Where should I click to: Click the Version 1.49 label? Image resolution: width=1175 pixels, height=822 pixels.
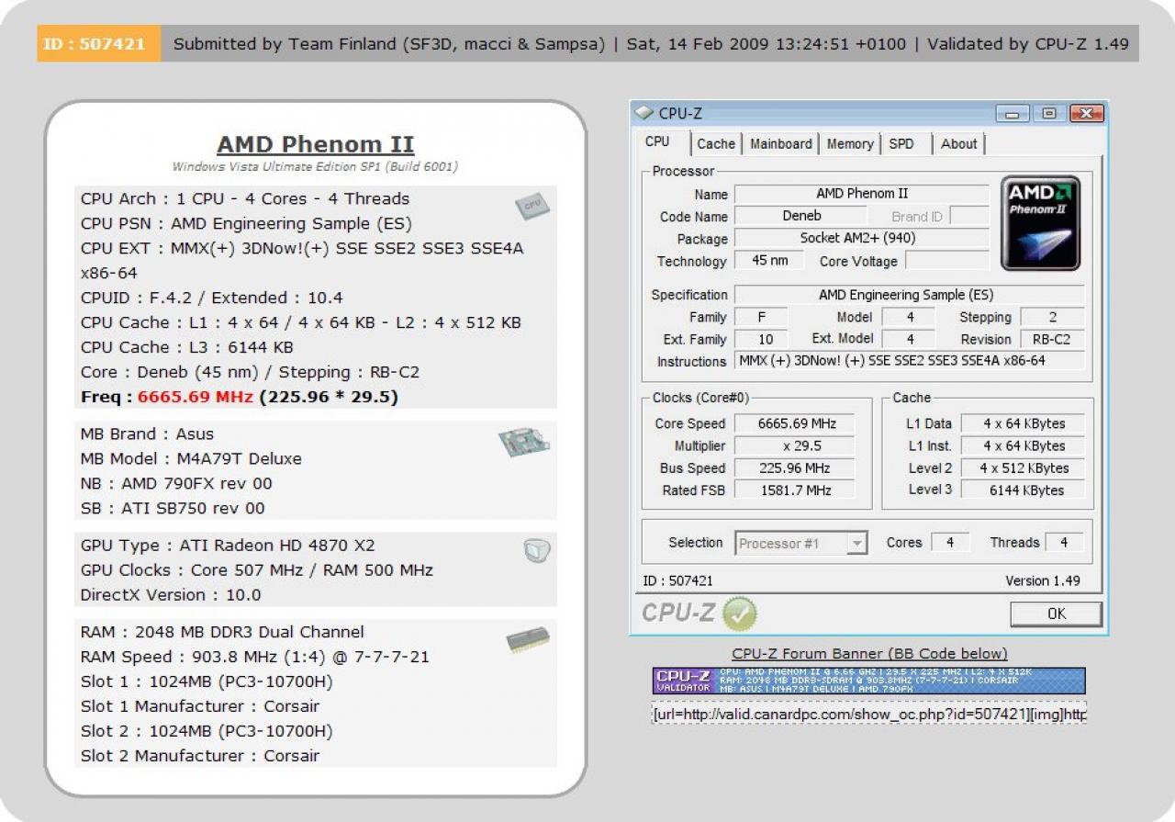click(x=1043, y=580)
